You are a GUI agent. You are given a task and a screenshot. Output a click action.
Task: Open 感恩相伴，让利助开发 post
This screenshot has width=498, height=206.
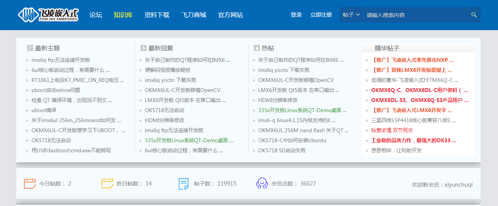[x=396, y=150]
